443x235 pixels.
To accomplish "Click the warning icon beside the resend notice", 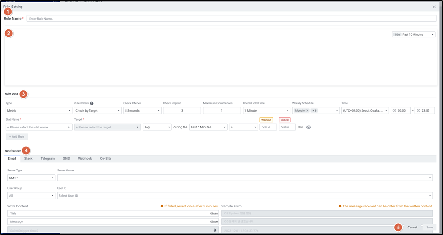I will 162,206.
